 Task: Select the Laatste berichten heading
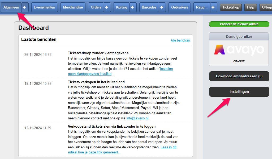(39, 39)
